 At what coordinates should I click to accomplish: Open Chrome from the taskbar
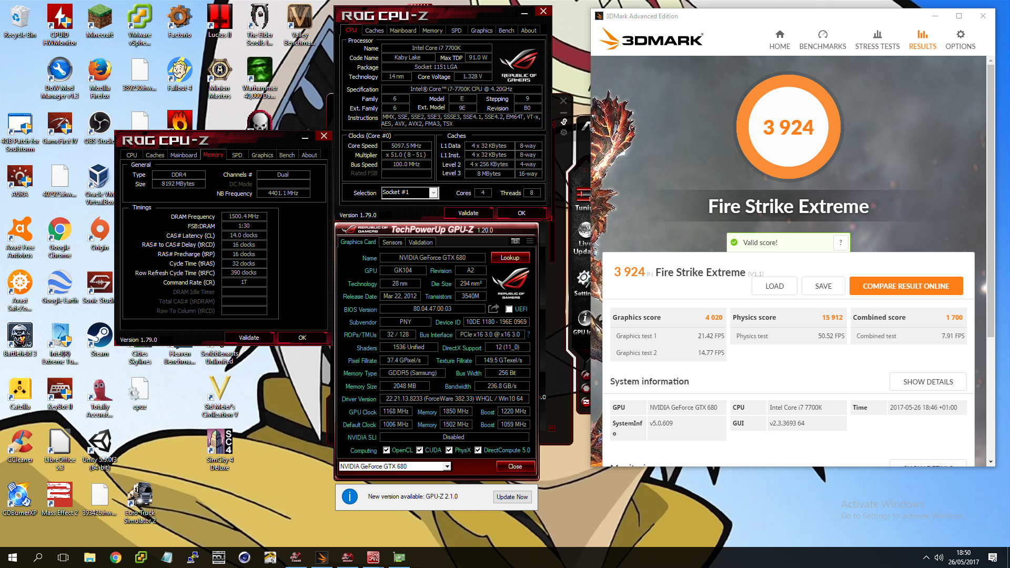point(115,557)
